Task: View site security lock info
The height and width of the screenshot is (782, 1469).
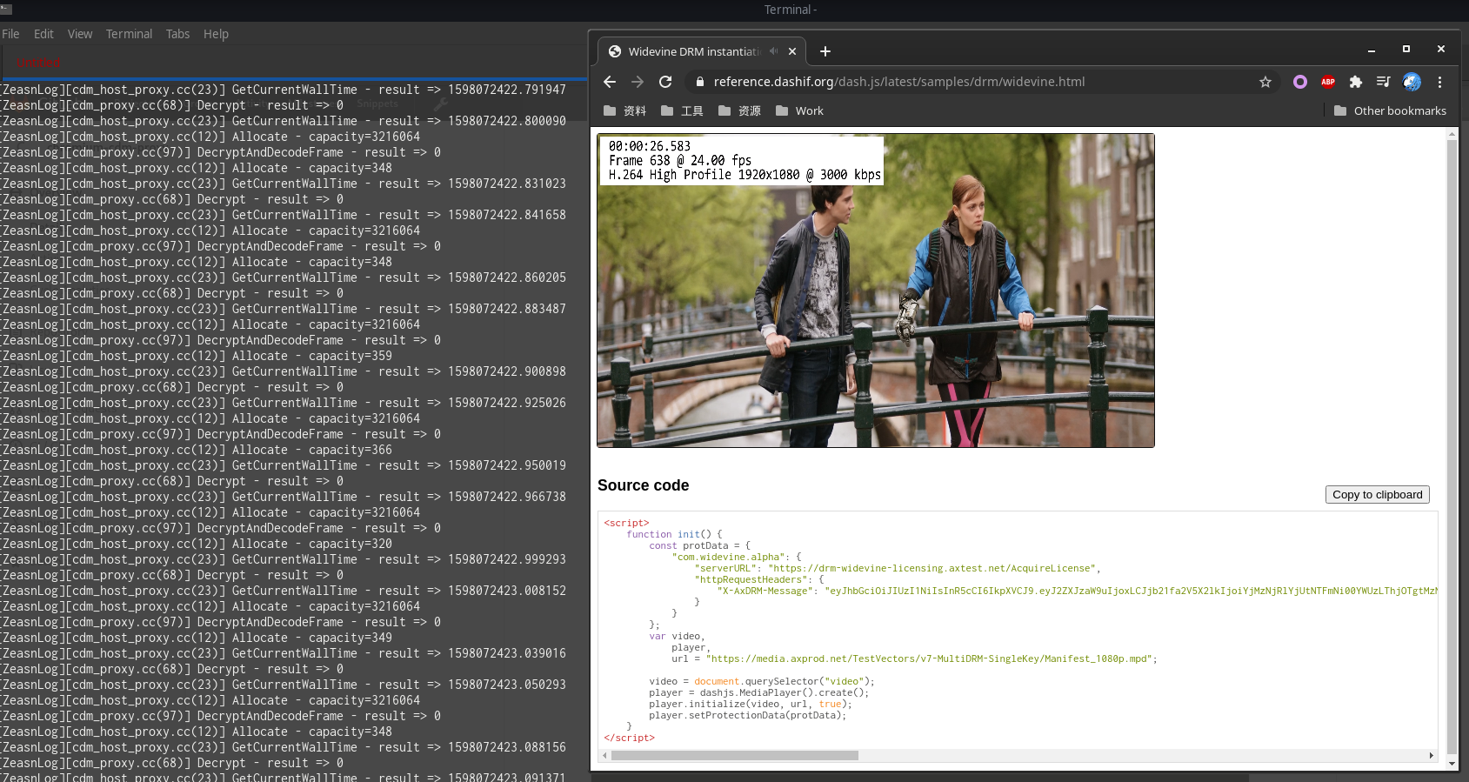Action: click(698, 82)
